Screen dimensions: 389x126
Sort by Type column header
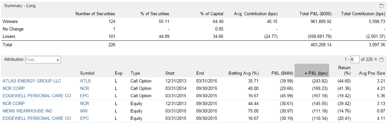[x=135, y=73]
